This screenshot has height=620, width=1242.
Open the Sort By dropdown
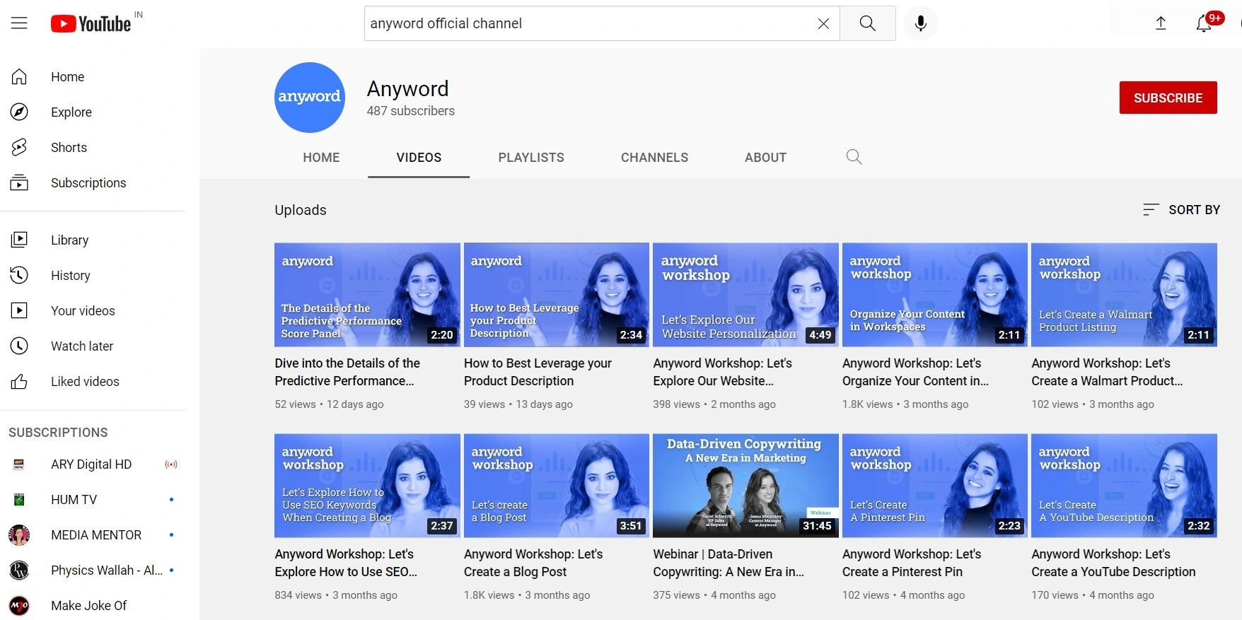[x=1181, y=210]
